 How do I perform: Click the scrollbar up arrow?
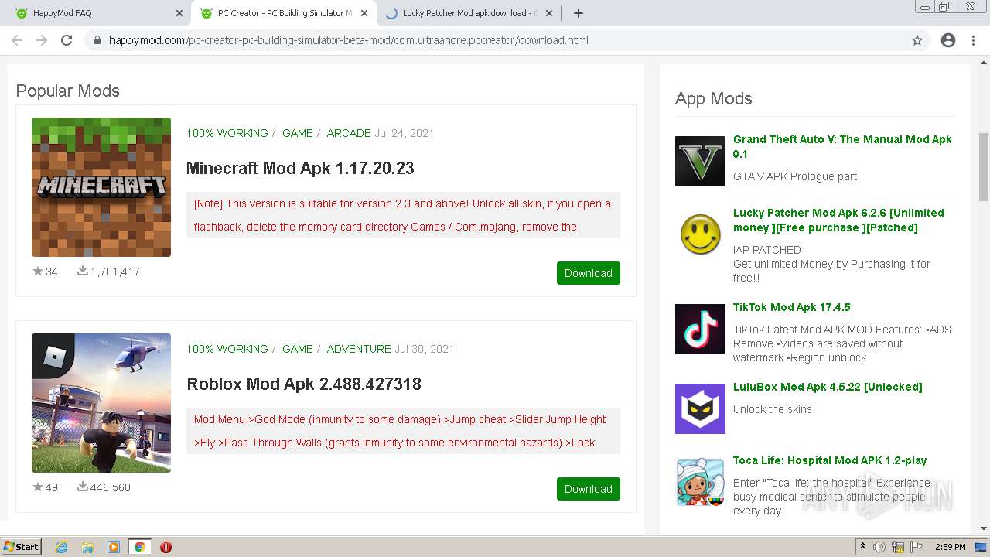coord(984,63)
